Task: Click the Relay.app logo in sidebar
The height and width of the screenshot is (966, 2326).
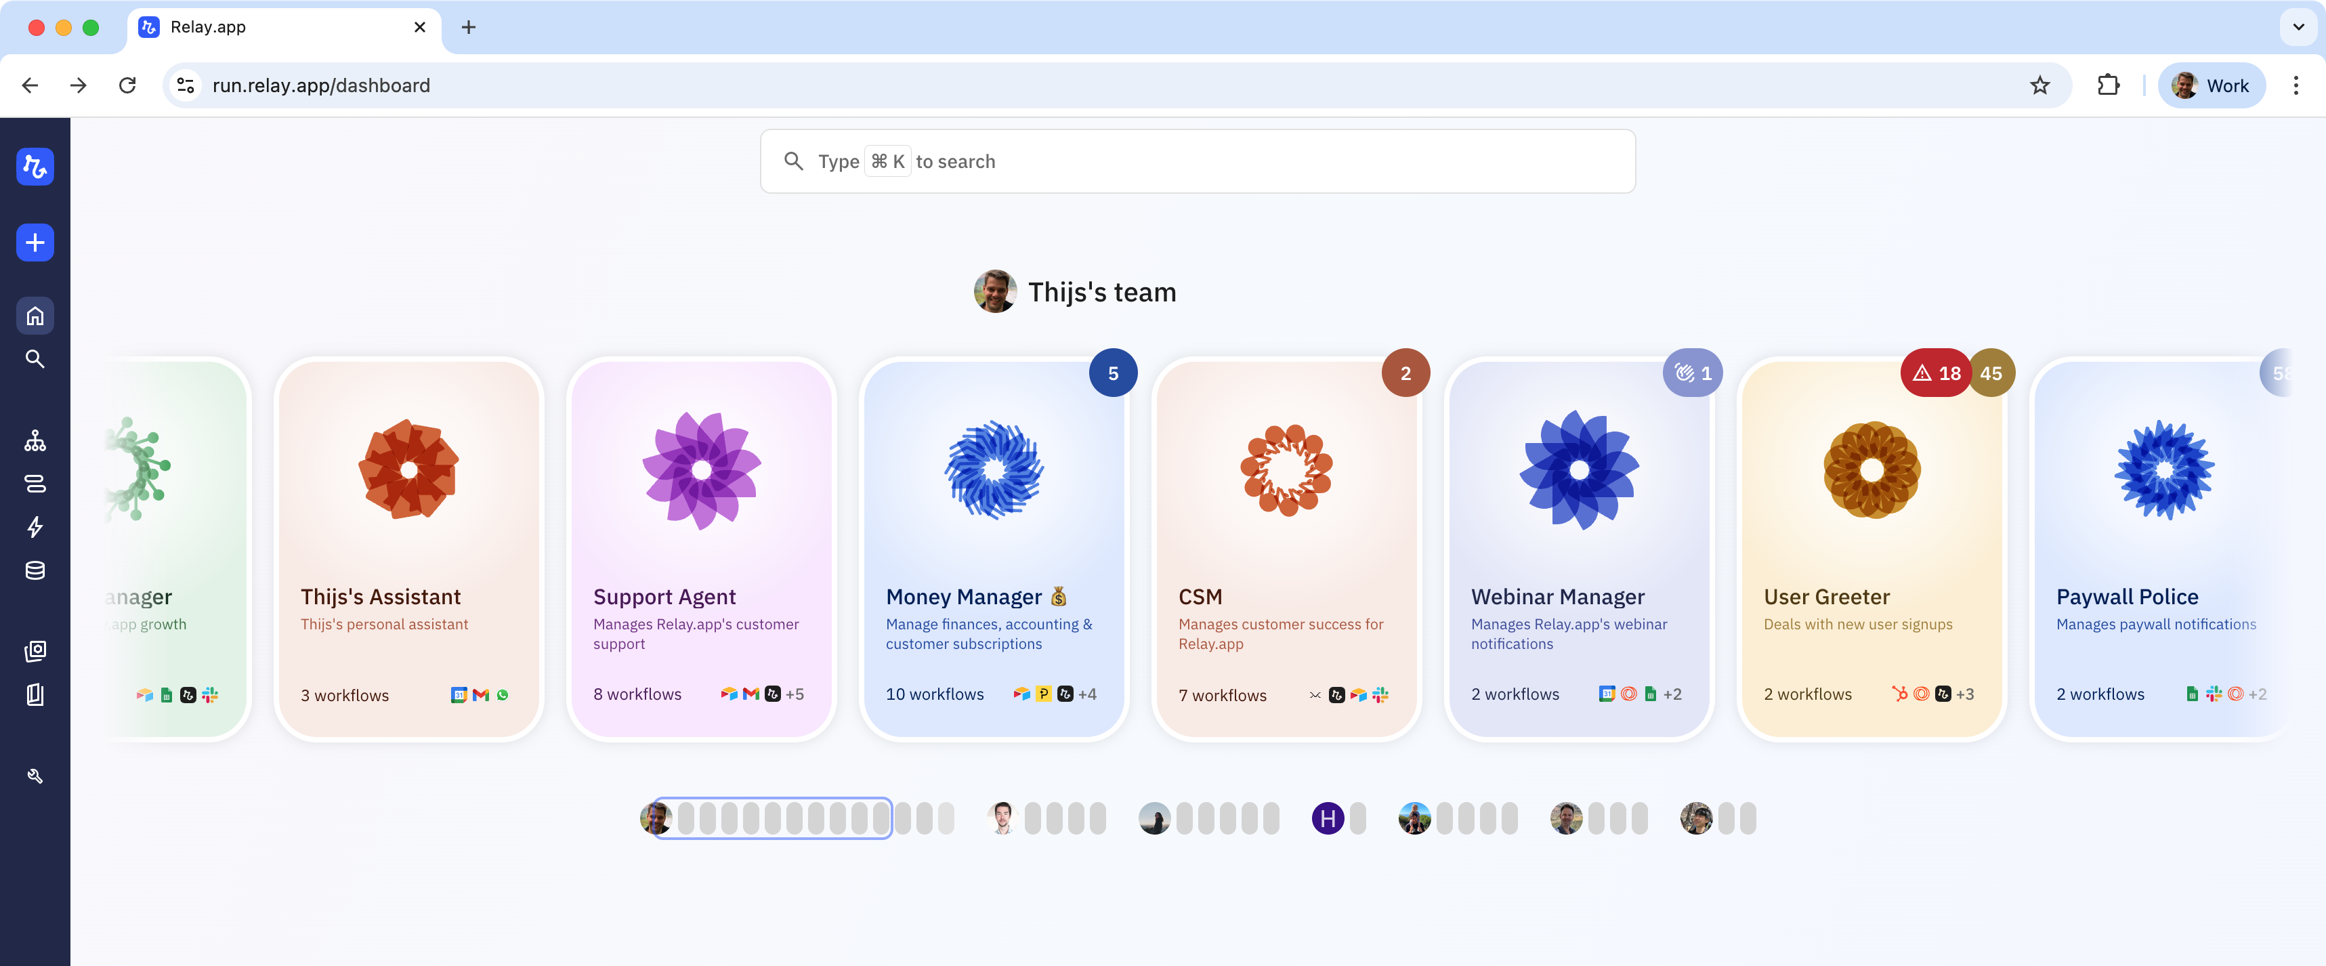Action: click(35, 166)
